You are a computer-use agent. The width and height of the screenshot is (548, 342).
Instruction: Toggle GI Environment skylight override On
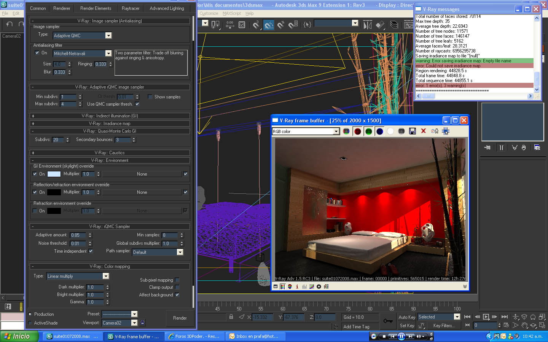pos(35,174)
